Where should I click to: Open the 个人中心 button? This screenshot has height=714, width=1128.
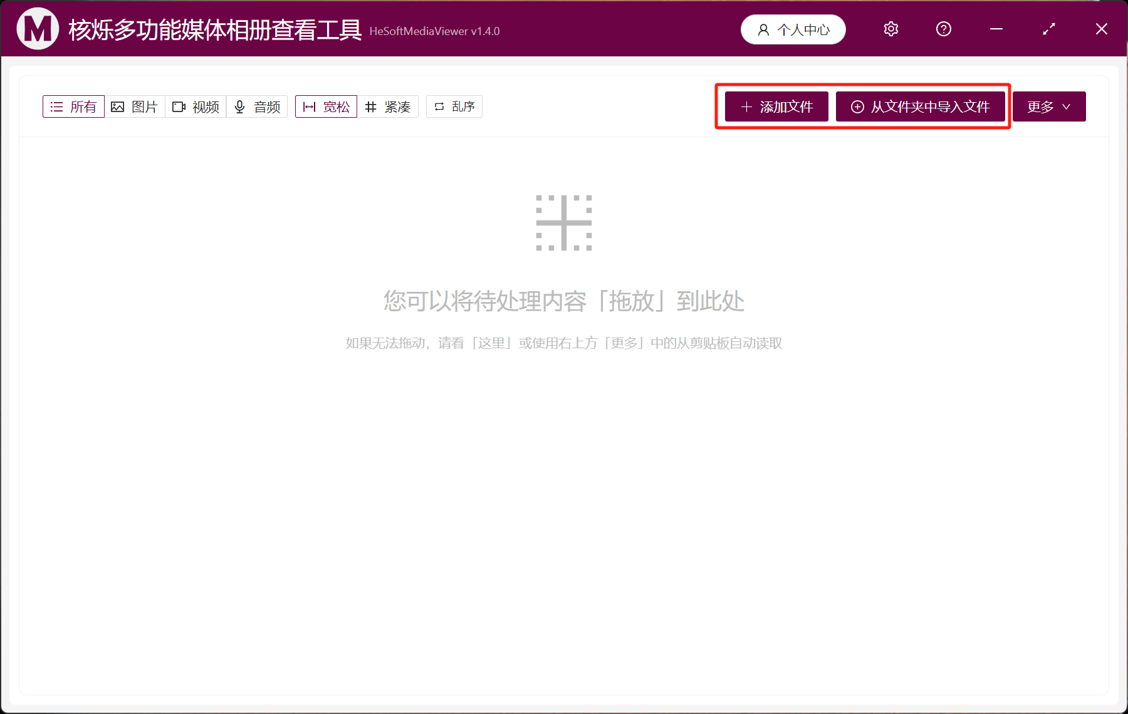coord(793,29)
